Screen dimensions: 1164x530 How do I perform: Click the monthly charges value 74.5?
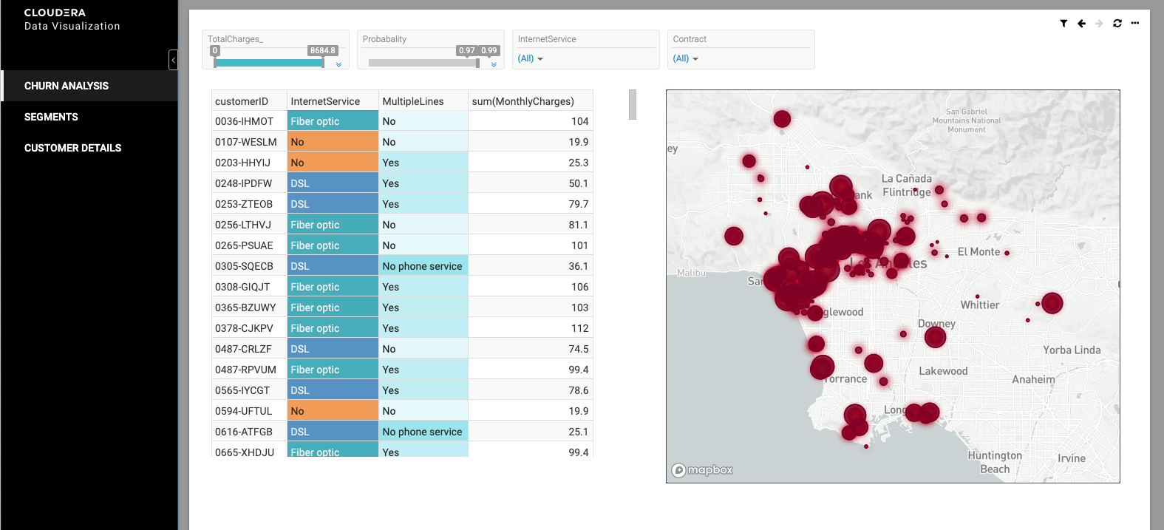[x=530, y=349]
